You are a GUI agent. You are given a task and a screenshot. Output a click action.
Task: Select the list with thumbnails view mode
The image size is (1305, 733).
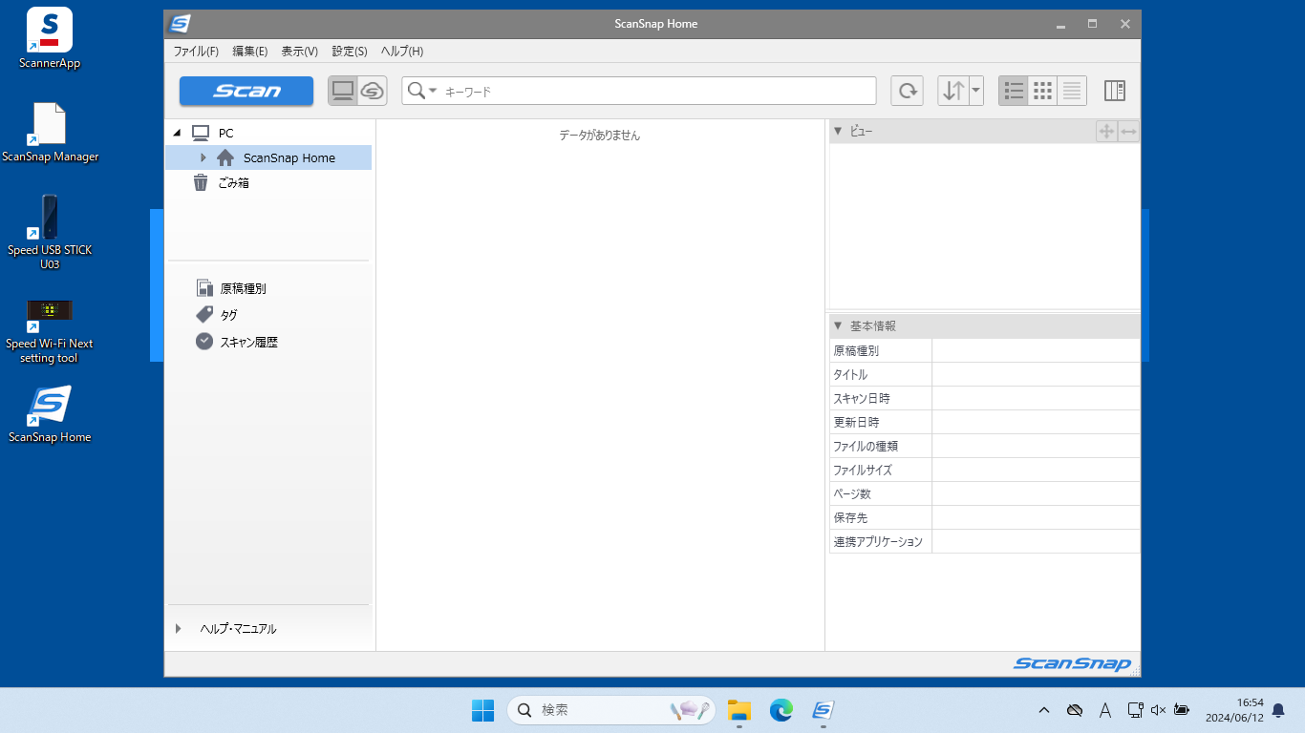point(1015,91)
